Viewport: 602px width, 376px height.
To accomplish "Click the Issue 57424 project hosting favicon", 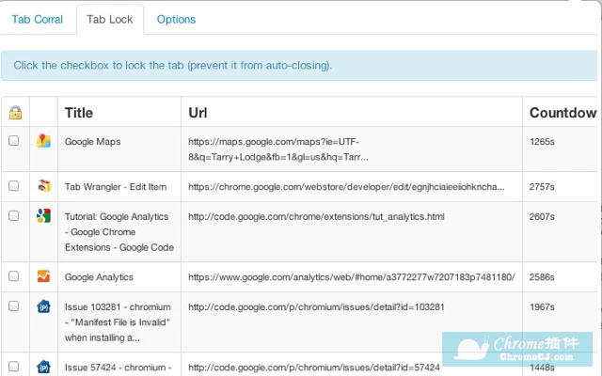I will 44,367.
